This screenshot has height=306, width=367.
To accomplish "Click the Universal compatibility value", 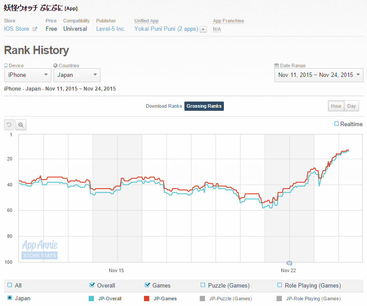I will pos(75,29).
